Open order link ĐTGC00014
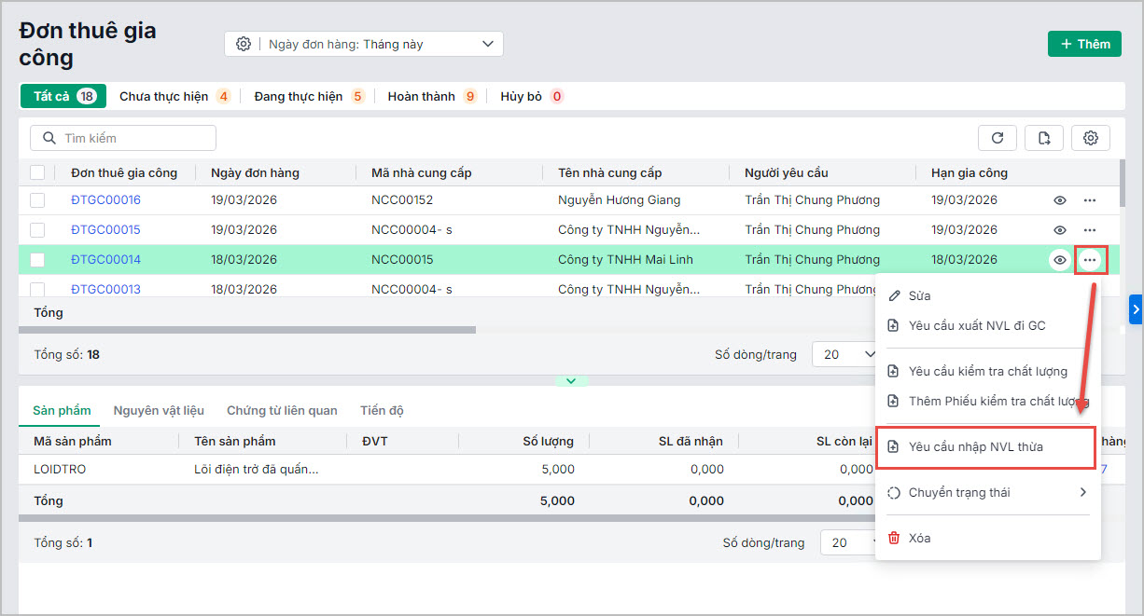The width and height of the screenshot is (1144, 616). coord(105,260)
